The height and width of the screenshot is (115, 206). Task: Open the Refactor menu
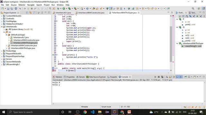click(22, 5)
